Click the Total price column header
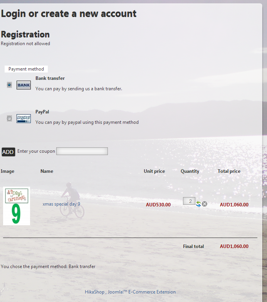This screenshot has height=302, width=267. coord(229,171)
